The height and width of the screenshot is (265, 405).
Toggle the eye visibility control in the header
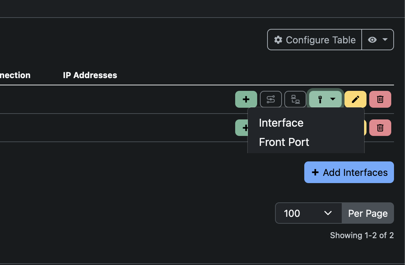[x=372, y=40]
